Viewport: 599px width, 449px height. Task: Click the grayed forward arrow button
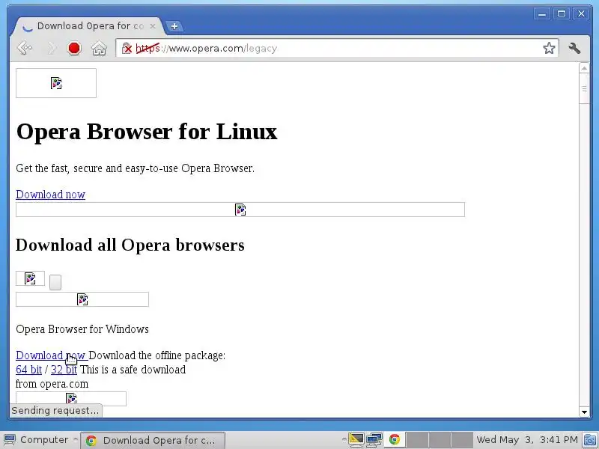tap(51, 48)
